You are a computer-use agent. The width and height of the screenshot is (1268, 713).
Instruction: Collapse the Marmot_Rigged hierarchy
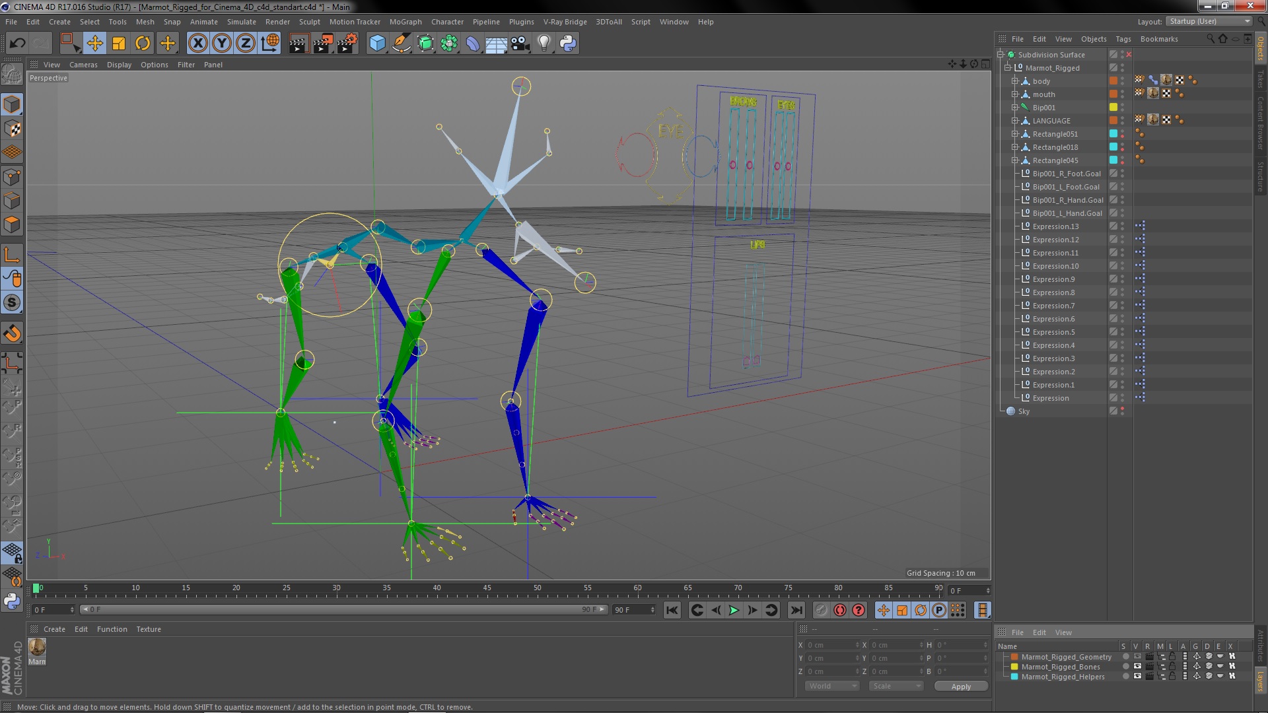coord(1008,68)
